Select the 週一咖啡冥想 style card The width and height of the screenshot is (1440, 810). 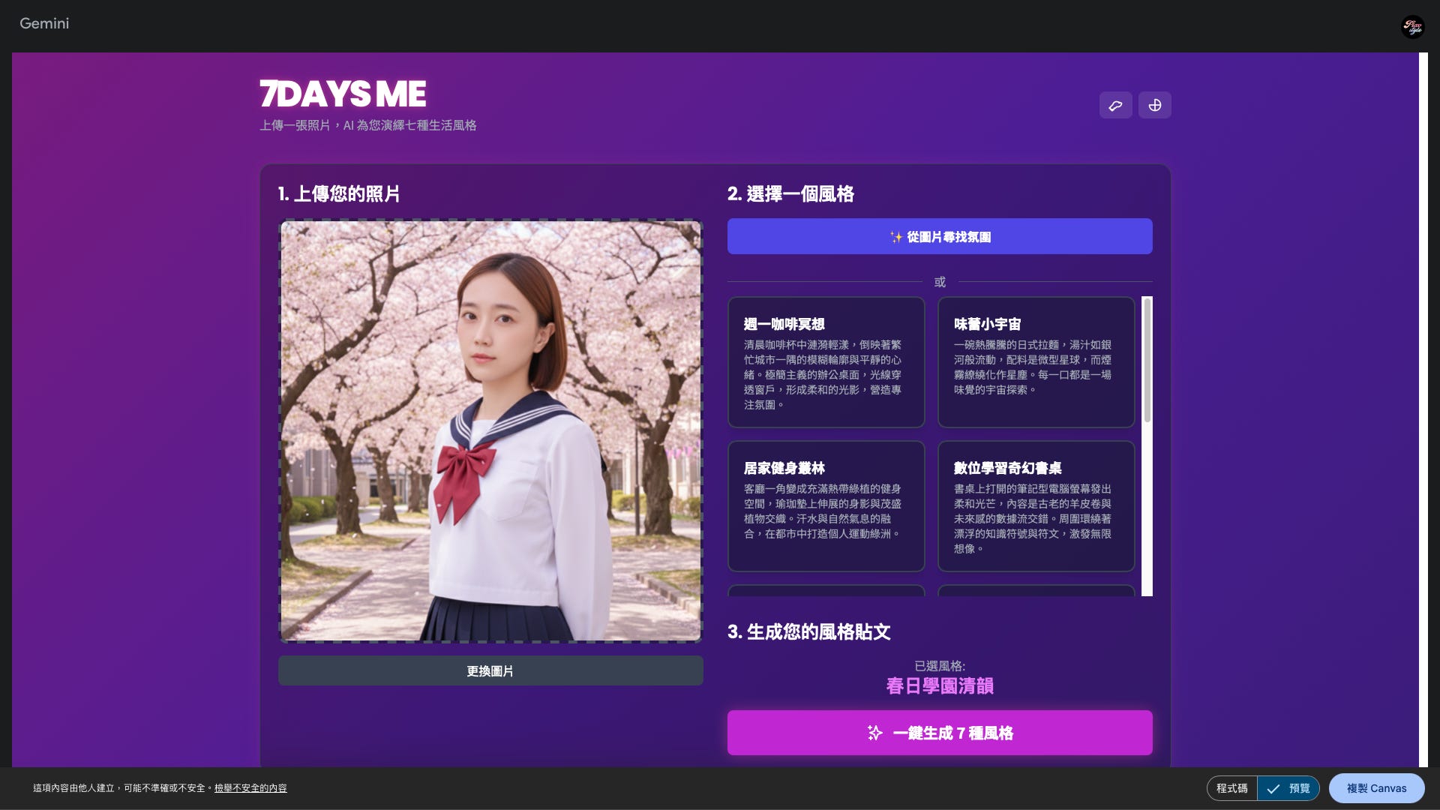[826, 362]
